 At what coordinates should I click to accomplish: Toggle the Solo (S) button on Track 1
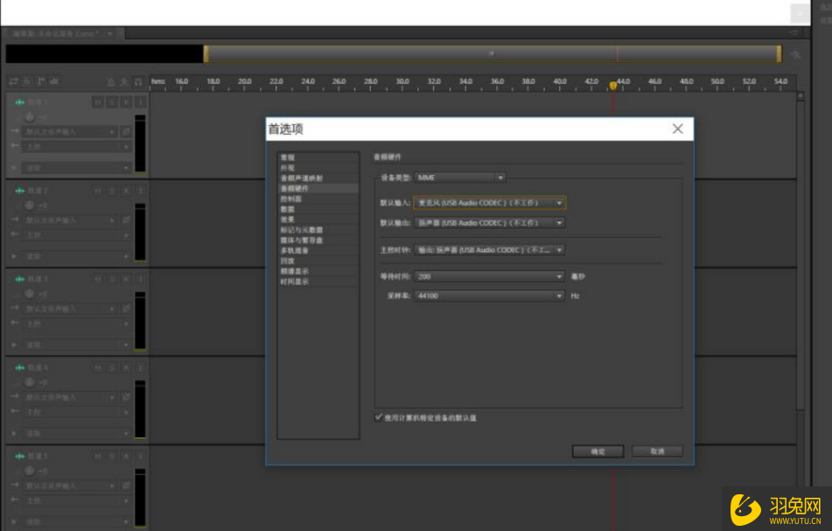(x=112, y=102)
